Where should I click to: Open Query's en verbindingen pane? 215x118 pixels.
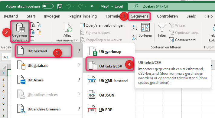[102, 25]
